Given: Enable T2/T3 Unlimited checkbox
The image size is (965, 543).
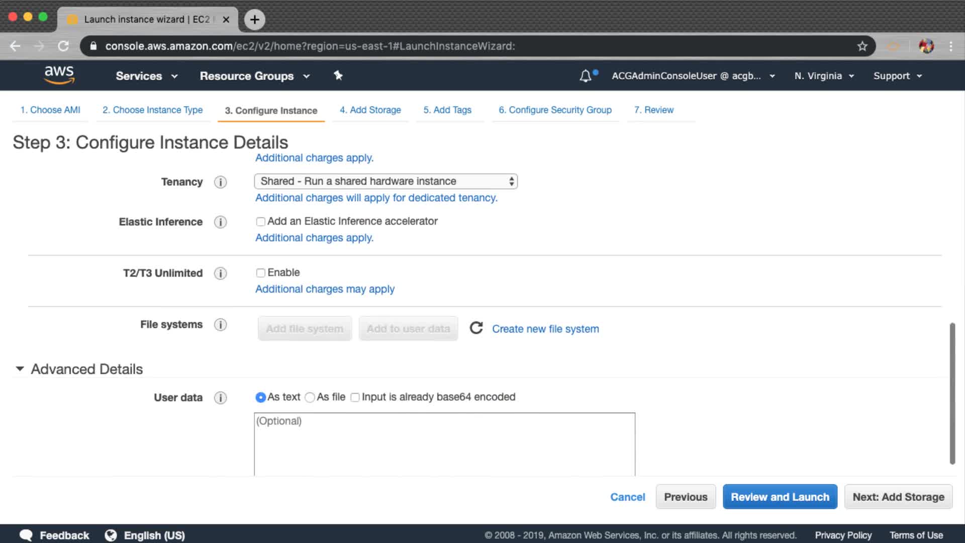Looking at the screenshot, I should pyautogui.click(x=260, y=273).
